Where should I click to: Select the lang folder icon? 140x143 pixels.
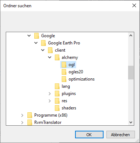click(x=57, y=86)
